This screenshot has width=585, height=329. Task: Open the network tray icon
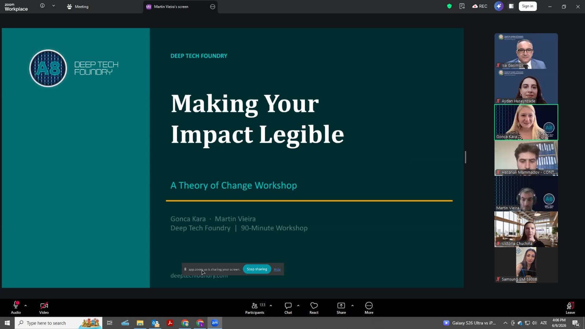point(527,323)
